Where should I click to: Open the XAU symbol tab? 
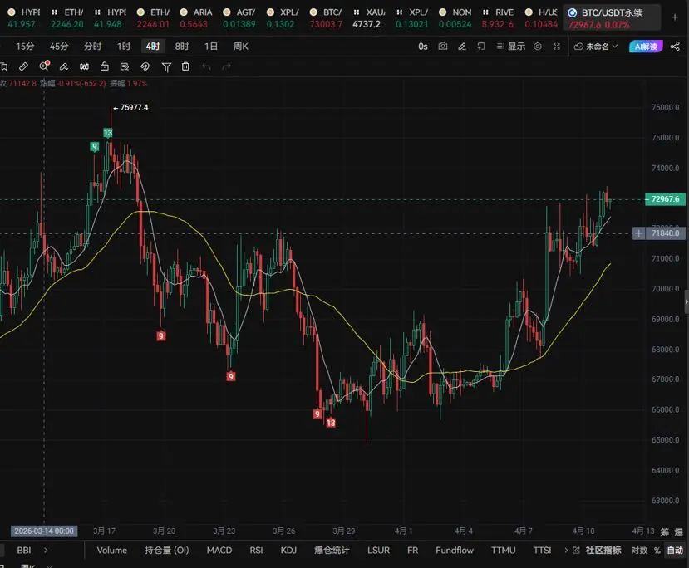(x=368, y=18)
